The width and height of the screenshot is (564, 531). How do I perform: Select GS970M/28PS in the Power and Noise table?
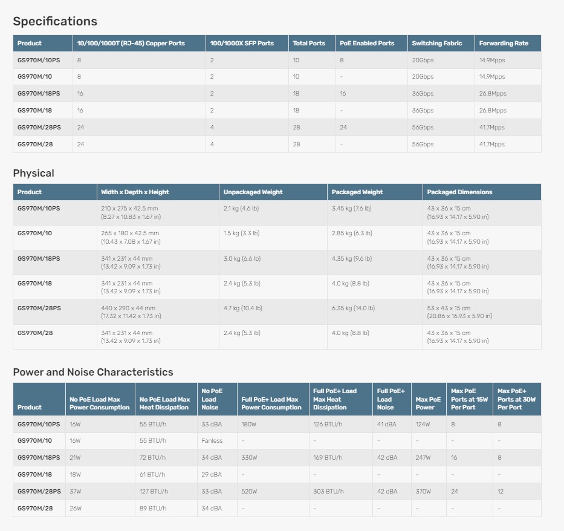click(x=39, y=492)
